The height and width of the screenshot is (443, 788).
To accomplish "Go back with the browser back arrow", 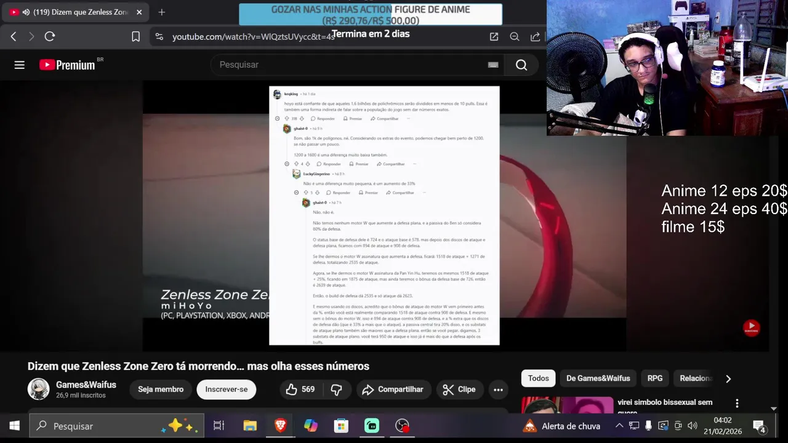I will pyautogui.click(x=14, y=37).
